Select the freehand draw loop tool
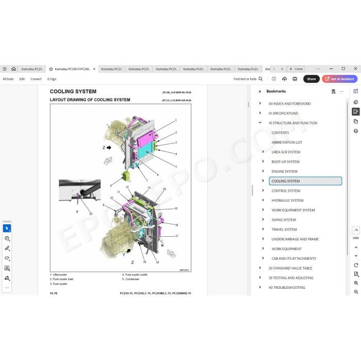This screenshot has height=361, width=361. tap(7, 258)
